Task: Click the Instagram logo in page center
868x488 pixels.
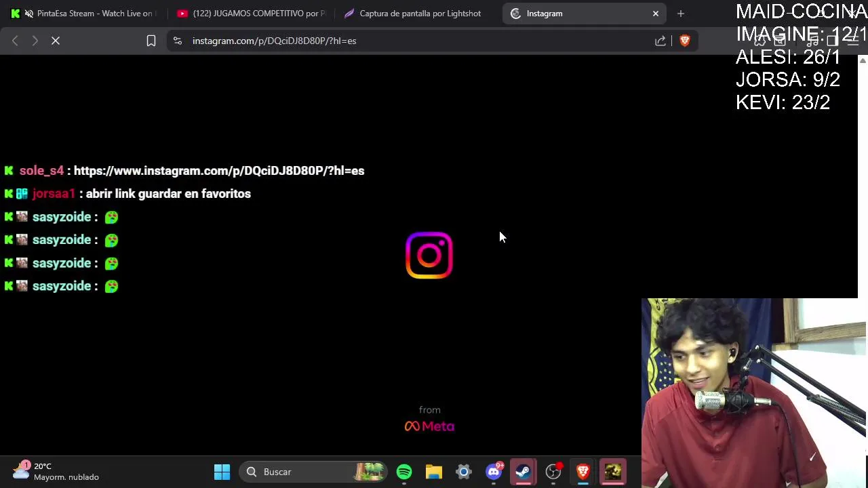Action: point(429,256)
